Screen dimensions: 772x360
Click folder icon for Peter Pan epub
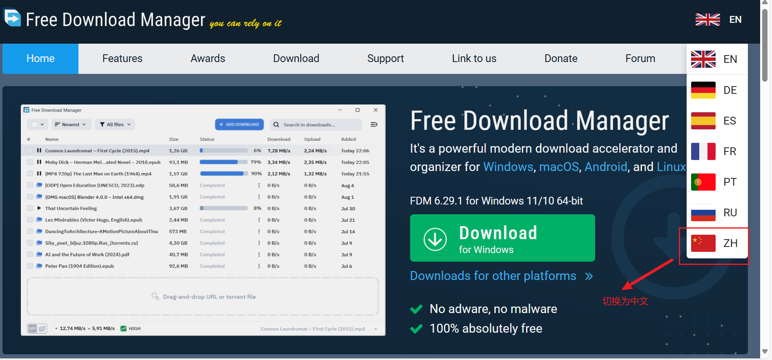pyautogui.click(x=39, y=266)
